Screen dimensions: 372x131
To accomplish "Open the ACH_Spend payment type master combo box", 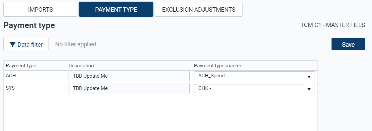I will click(254, 76).
